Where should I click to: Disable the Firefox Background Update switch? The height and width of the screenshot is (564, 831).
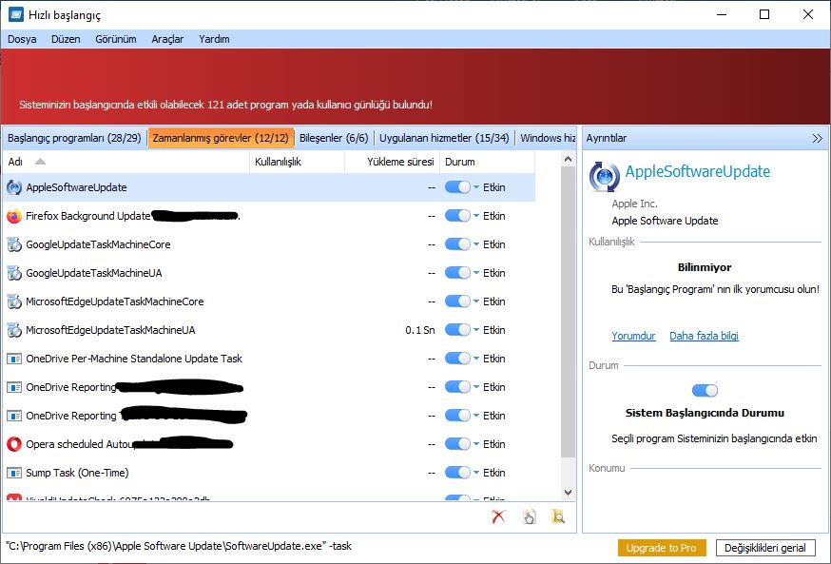pos(457,216)
